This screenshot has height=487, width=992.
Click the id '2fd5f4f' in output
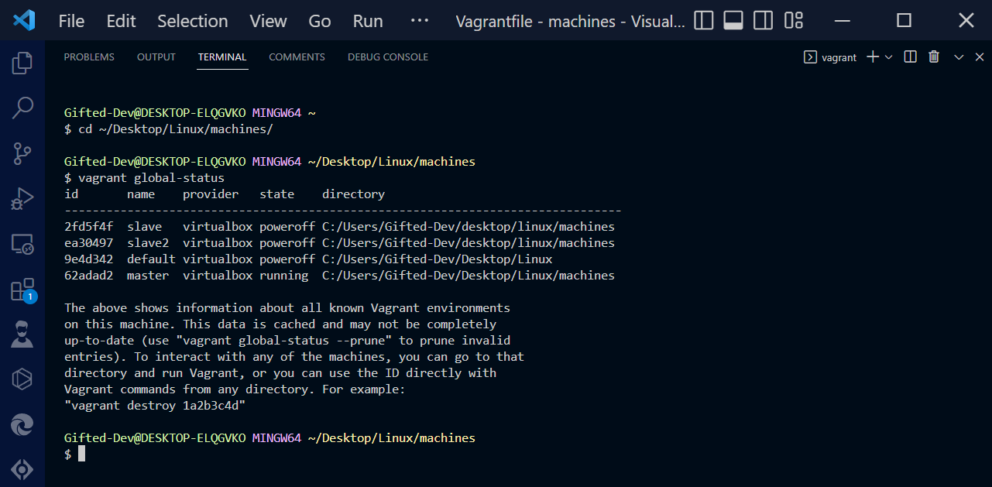click(x=88, y=227)
